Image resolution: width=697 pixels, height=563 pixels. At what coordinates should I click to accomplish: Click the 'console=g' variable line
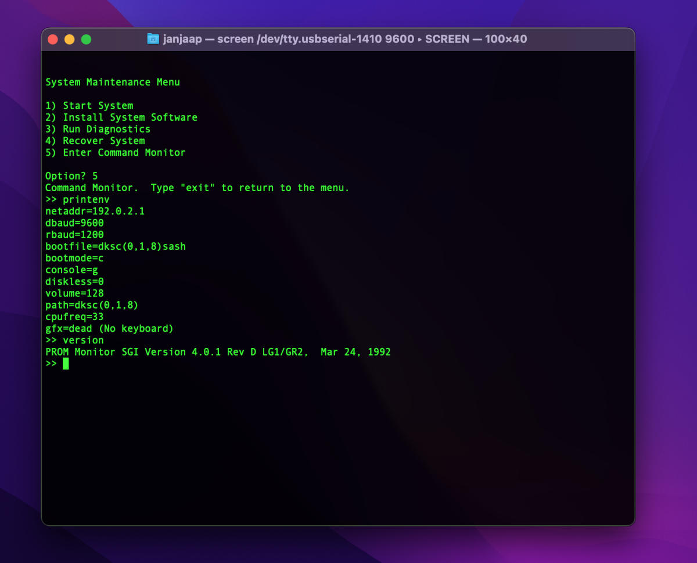click(x=71, y=270)
